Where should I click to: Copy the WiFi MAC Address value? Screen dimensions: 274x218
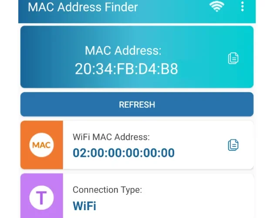[233, 145]
